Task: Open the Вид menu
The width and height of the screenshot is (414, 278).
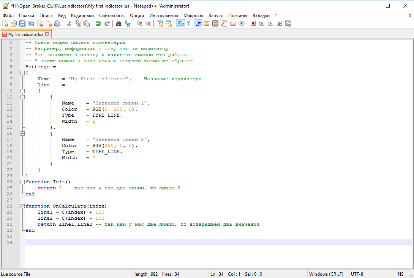Action: pos(62,16)
